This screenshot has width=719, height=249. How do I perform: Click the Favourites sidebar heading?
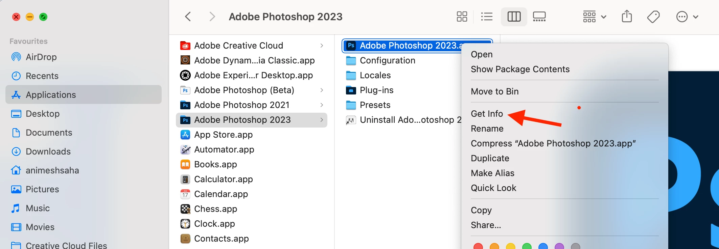coord(28,41)
